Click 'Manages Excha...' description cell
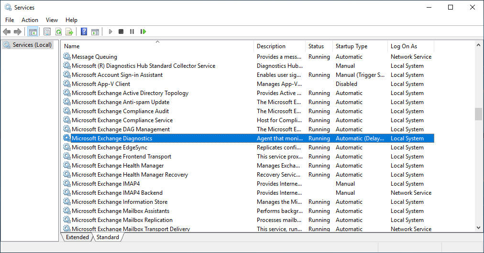The height and width of the screenshot is (253, 484). click(x=278, y=166)
